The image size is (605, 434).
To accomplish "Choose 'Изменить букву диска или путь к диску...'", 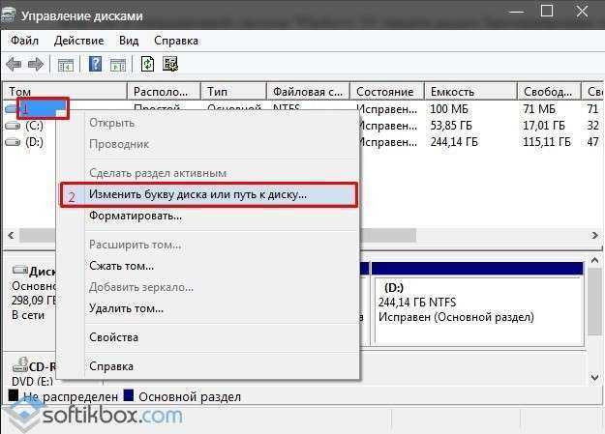I will [197, 194].
